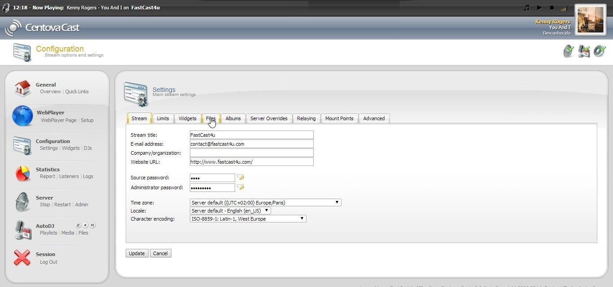Screen dimensions: 613x287
Task: Switch to the Limits tab
Action: pos(163,118)
